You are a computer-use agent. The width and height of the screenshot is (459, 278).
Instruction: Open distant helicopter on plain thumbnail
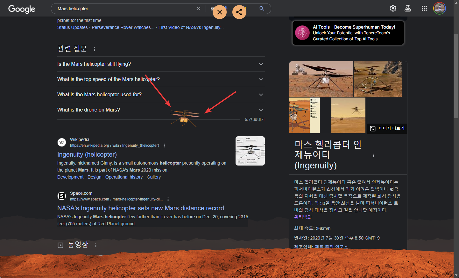coord(348,115)
